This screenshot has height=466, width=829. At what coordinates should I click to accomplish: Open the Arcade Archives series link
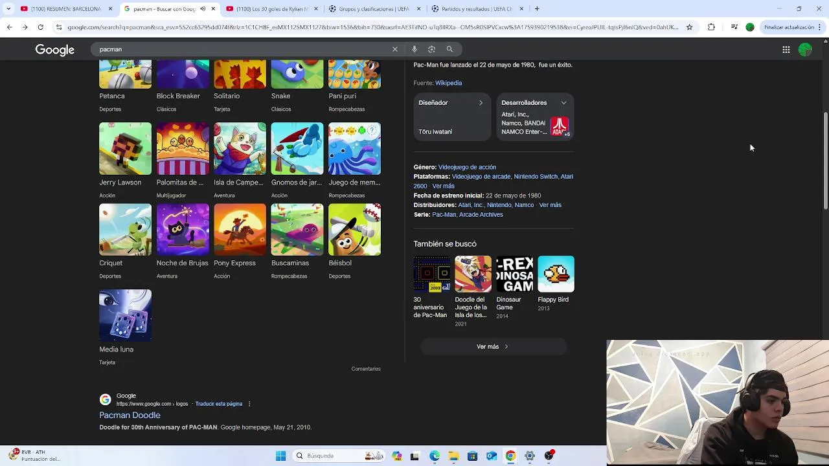tap(481, 214)
